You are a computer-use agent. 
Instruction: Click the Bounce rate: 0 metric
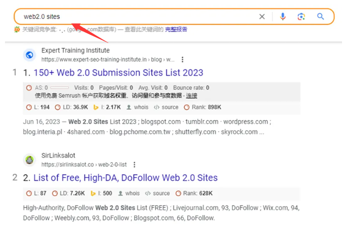(191, 88)
